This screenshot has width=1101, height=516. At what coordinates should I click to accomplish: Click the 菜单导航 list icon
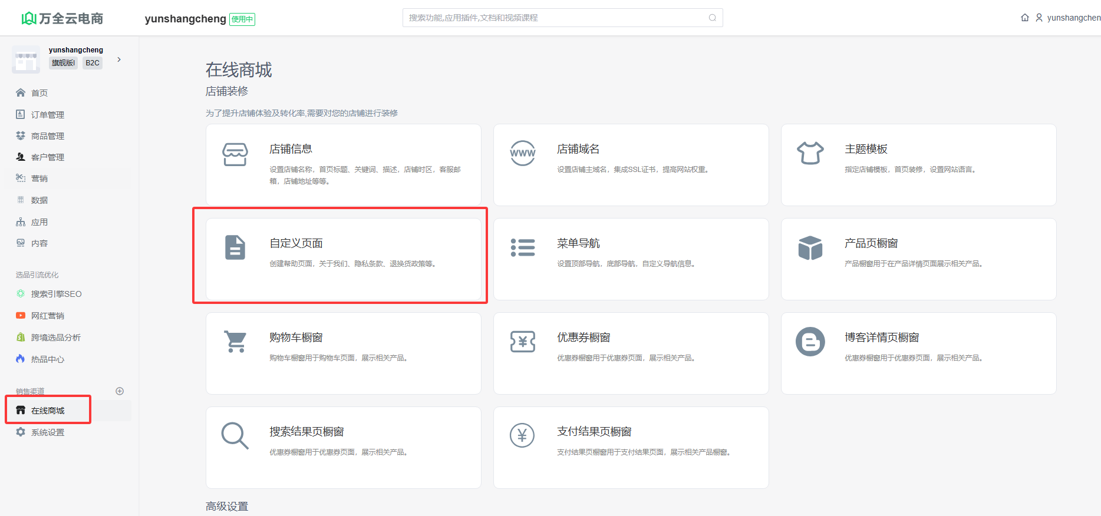tap(523, 247)
